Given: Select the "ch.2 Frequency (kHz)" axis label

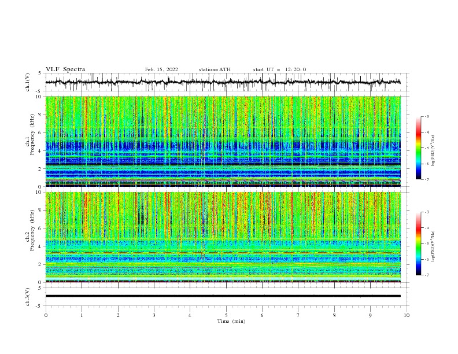Looking at the screenshot, I should coord(29,230).
